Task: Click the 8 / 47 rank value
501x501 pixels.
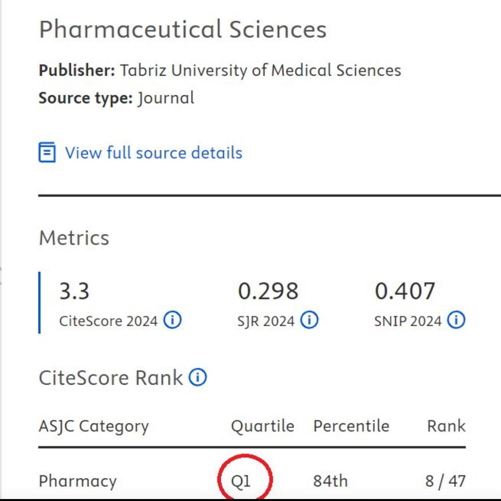Action: click(x=446, y=481)
